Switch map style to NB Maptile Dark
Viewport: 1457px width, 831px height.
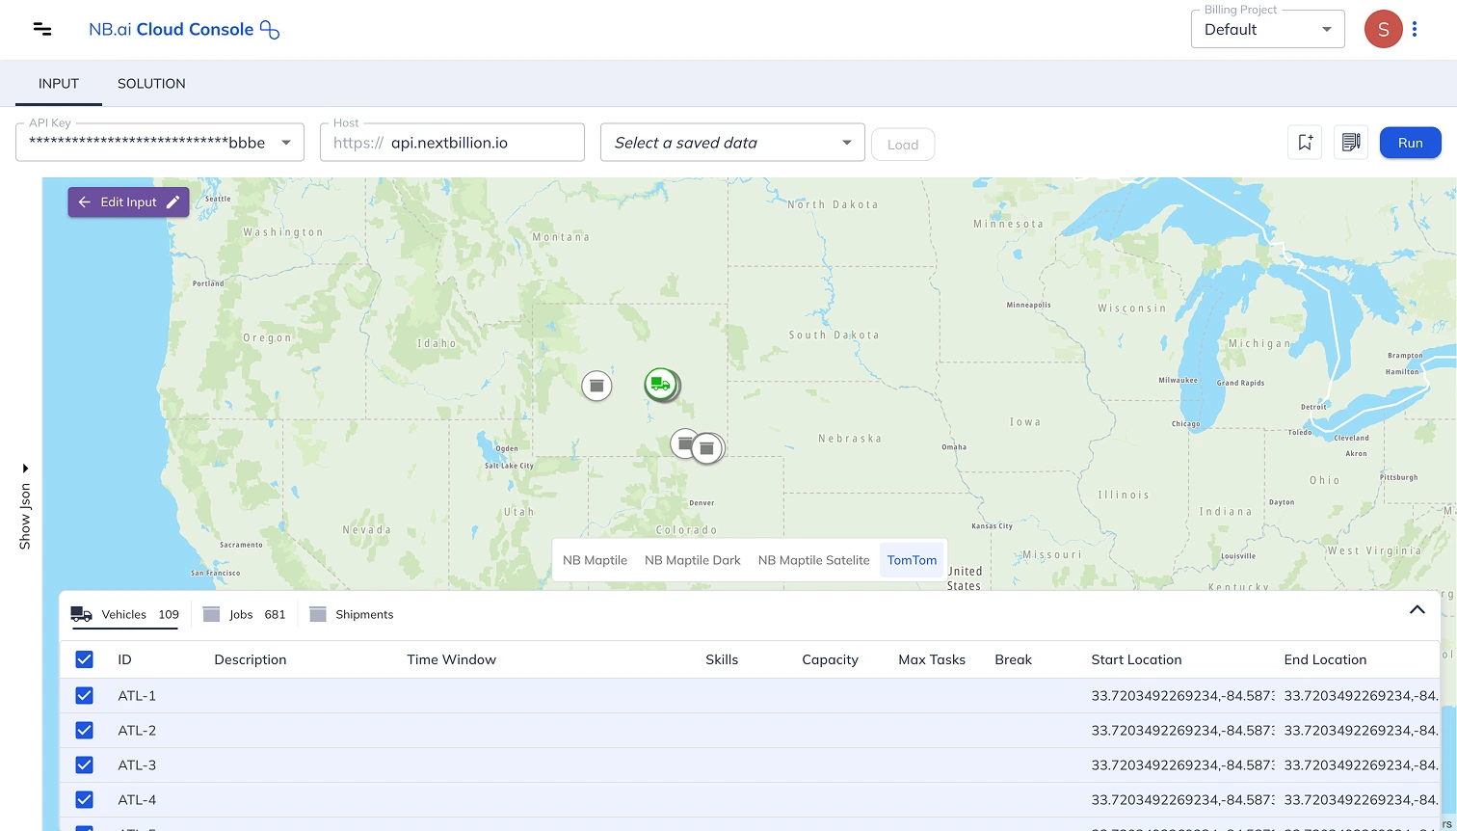coord(693,560)
